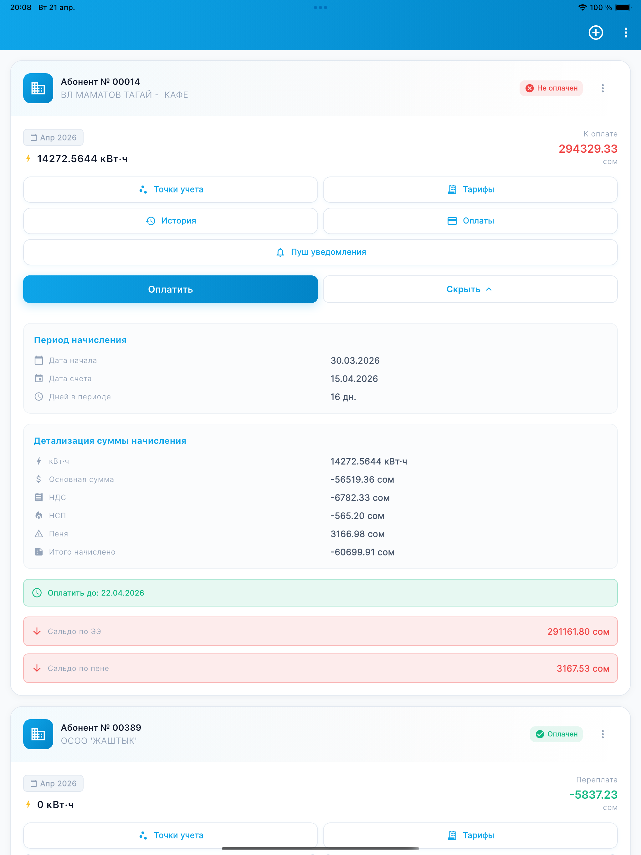Image resolution: width=641 pixels, height=855 pixels.
Task: Tap the add subscriber plus icon
Action: point(596,33)
